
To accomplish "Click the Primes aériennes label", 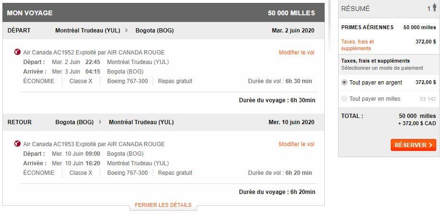I will pos(367,28).
